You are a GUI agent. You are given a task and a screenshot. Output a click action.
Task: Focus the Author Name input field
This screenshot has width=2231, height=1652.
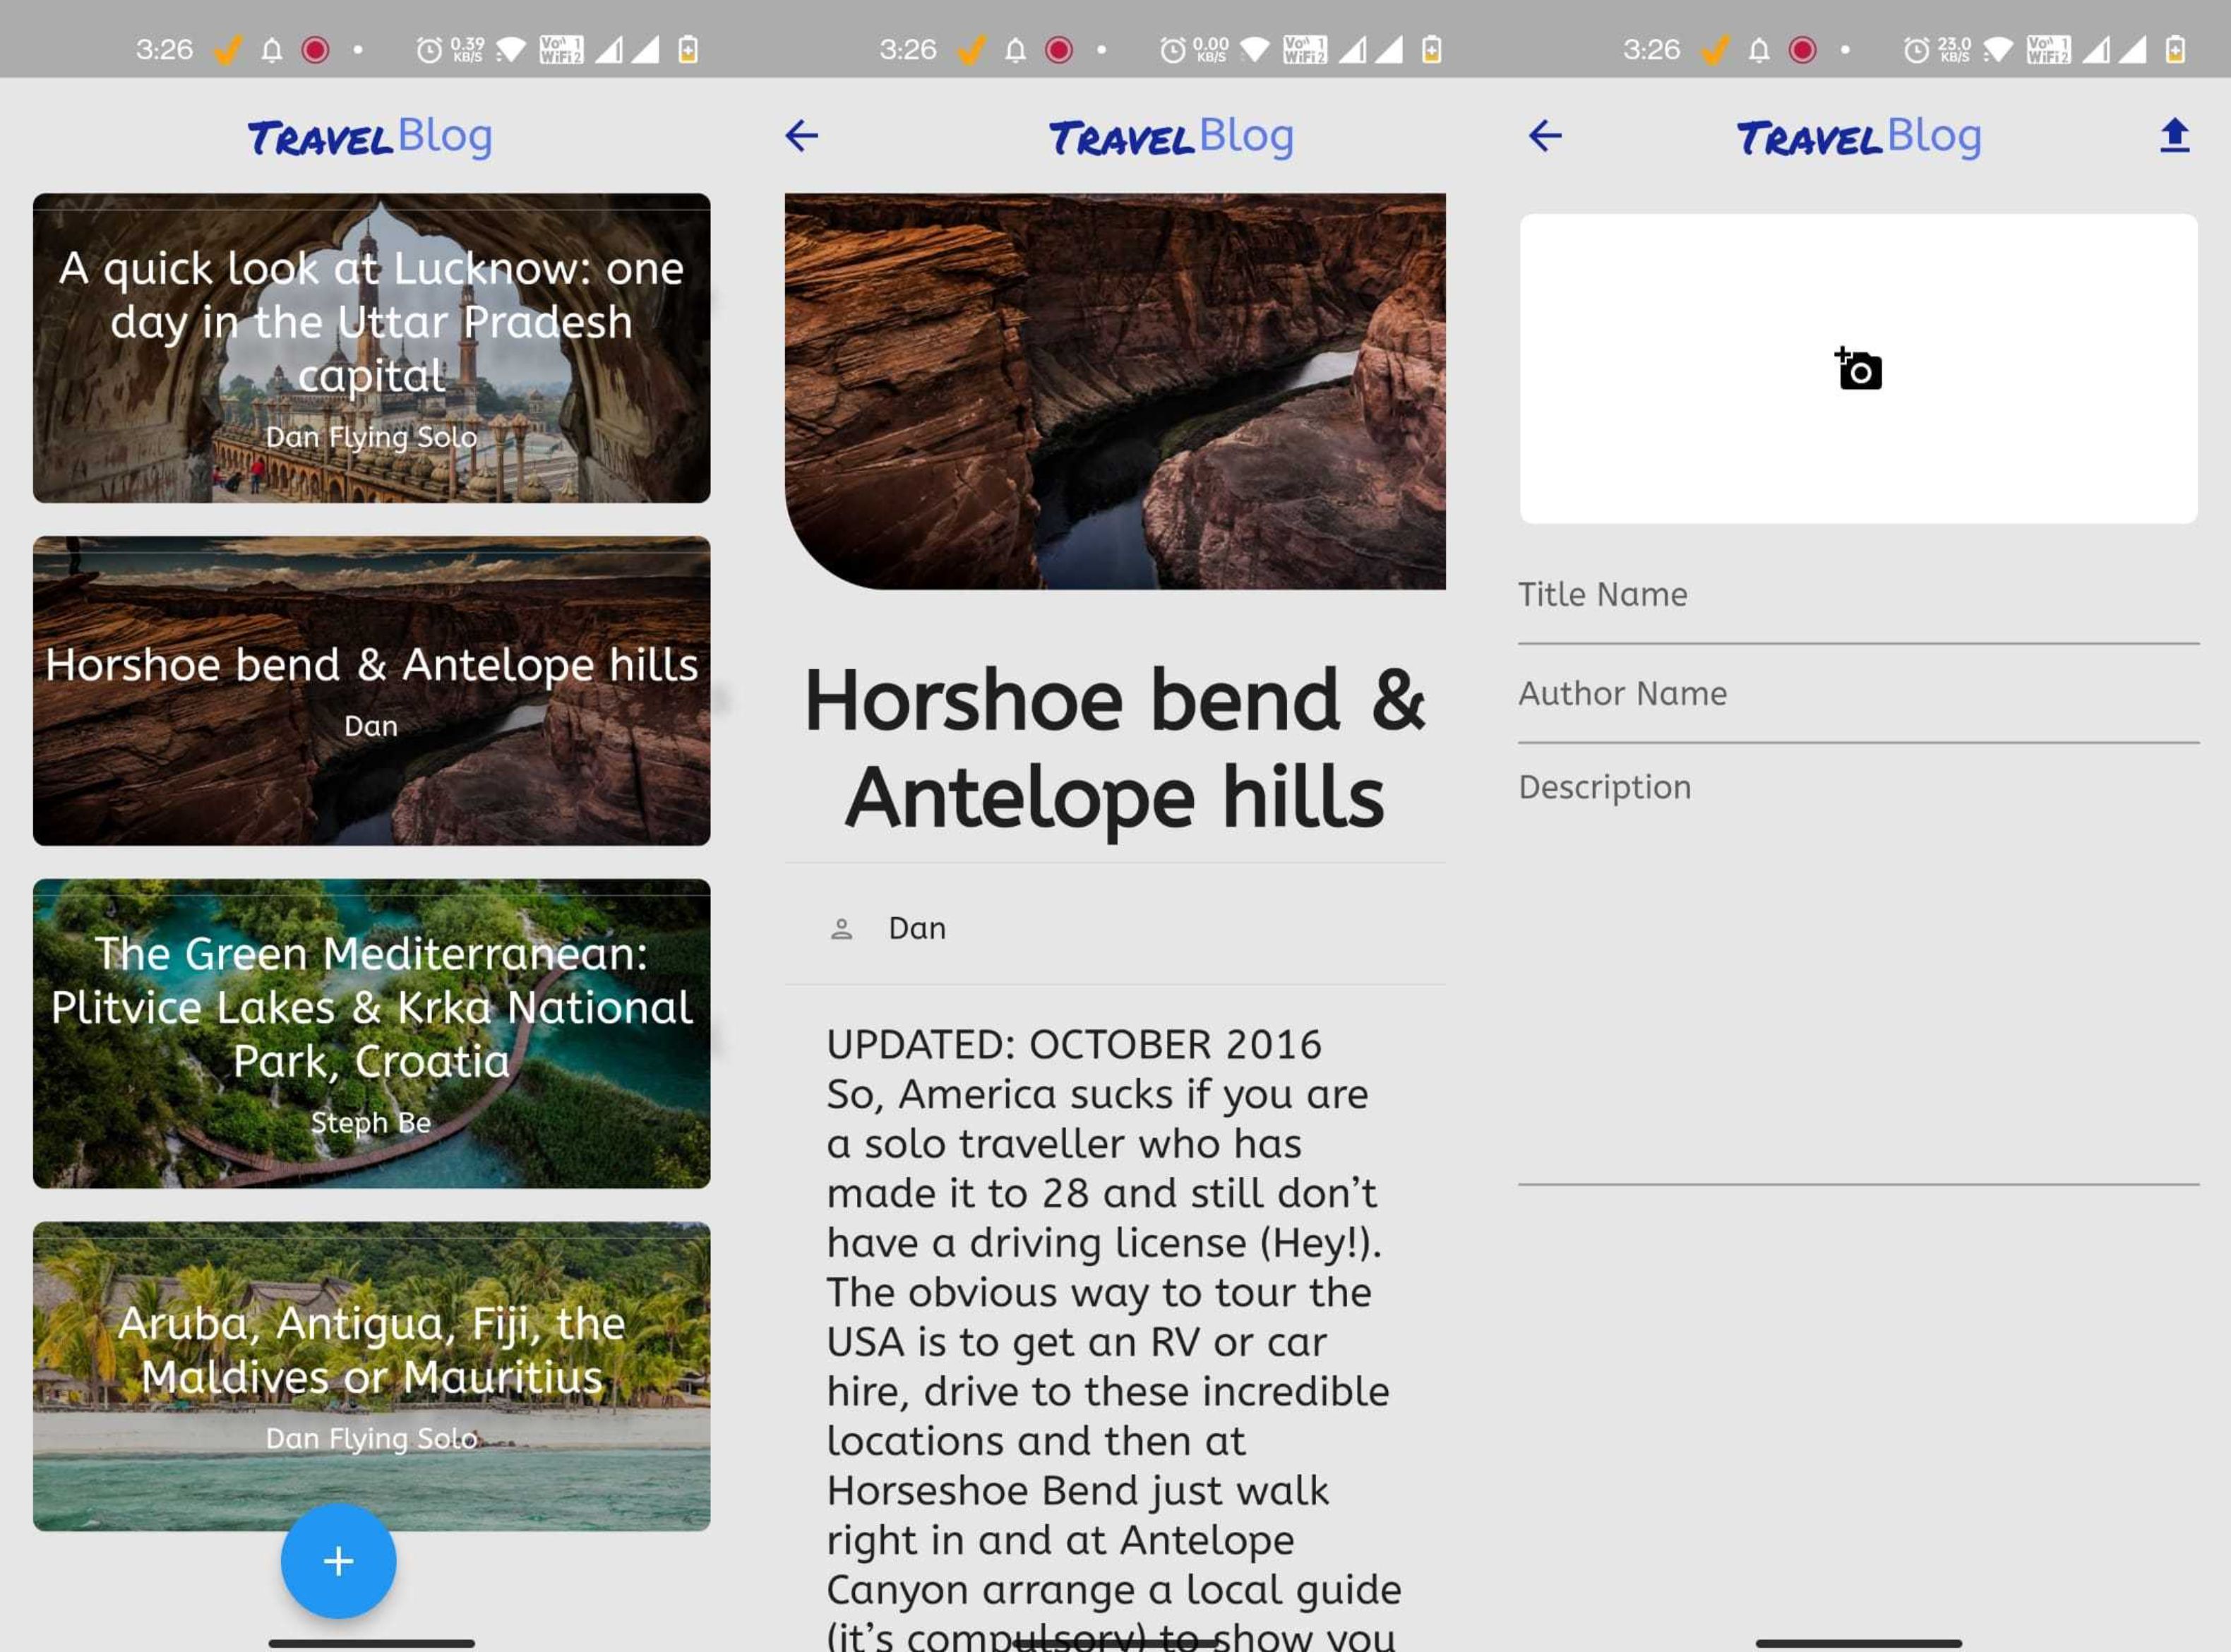(x=1855, y=693)
